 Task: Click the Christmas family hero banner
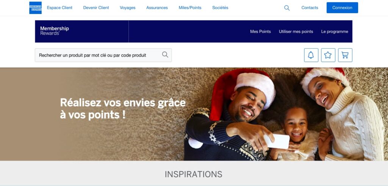click(194, 114)
